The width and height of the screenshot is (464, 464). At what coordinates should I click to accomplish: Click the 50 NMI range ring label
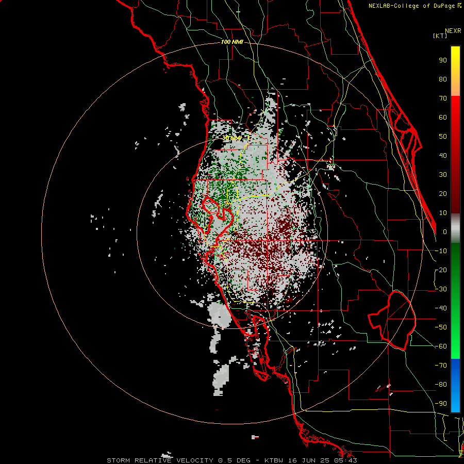pyautogui.click(x=232, y=138)
